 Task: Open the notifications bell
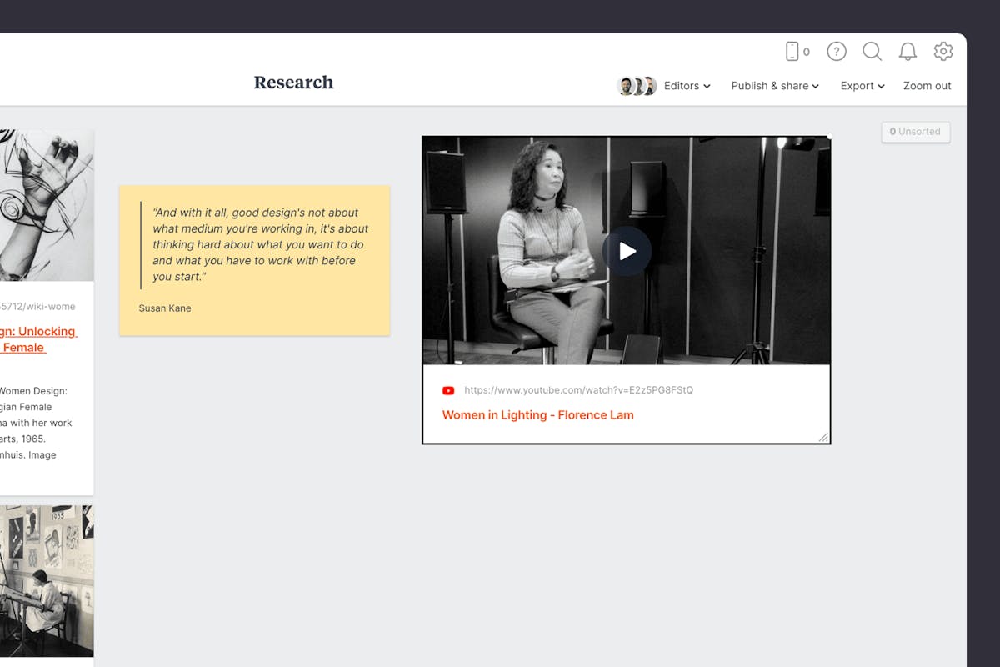pos(907,51)
